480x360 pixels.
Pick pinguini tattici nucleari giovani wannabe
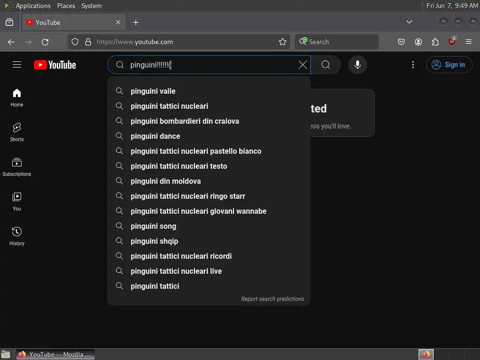coord(209,211)
